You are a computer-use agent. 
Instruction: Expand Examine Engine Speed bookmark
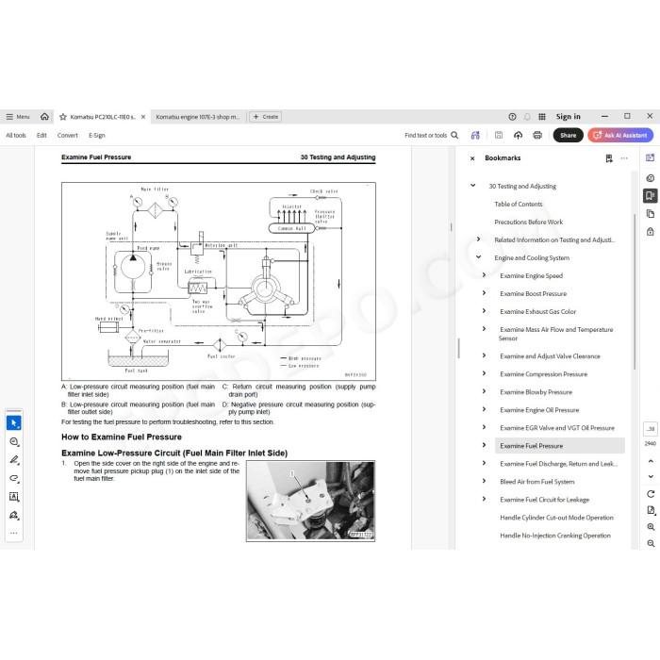coord(484,275)
